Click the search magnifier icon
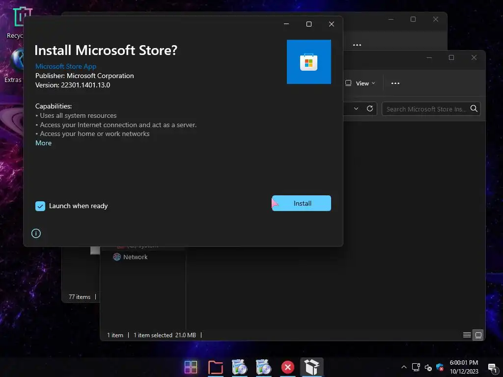 [474, 108]
